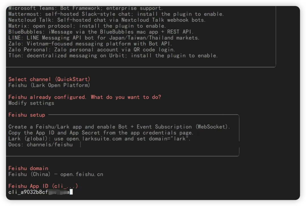This screenshot has width=306, height=206.
Task: Click the 'Copy the App ID and App Secret' line
Action: pos(101,133)
